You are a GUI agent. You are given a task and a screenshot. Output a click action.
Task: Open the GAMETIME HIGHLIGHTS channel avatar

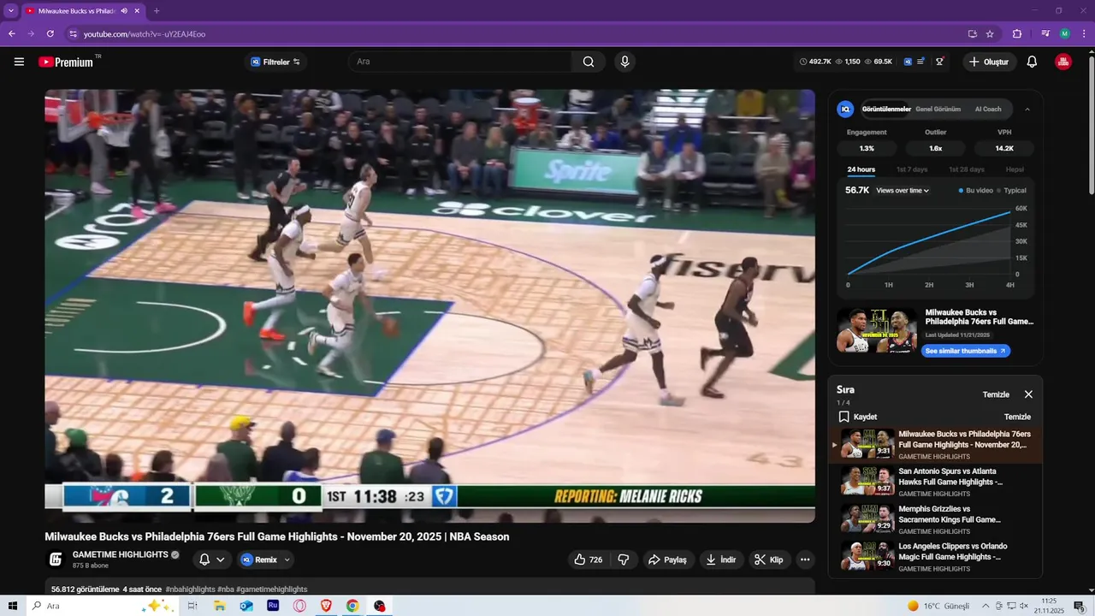pyautogui.click(x=56, y=560)
